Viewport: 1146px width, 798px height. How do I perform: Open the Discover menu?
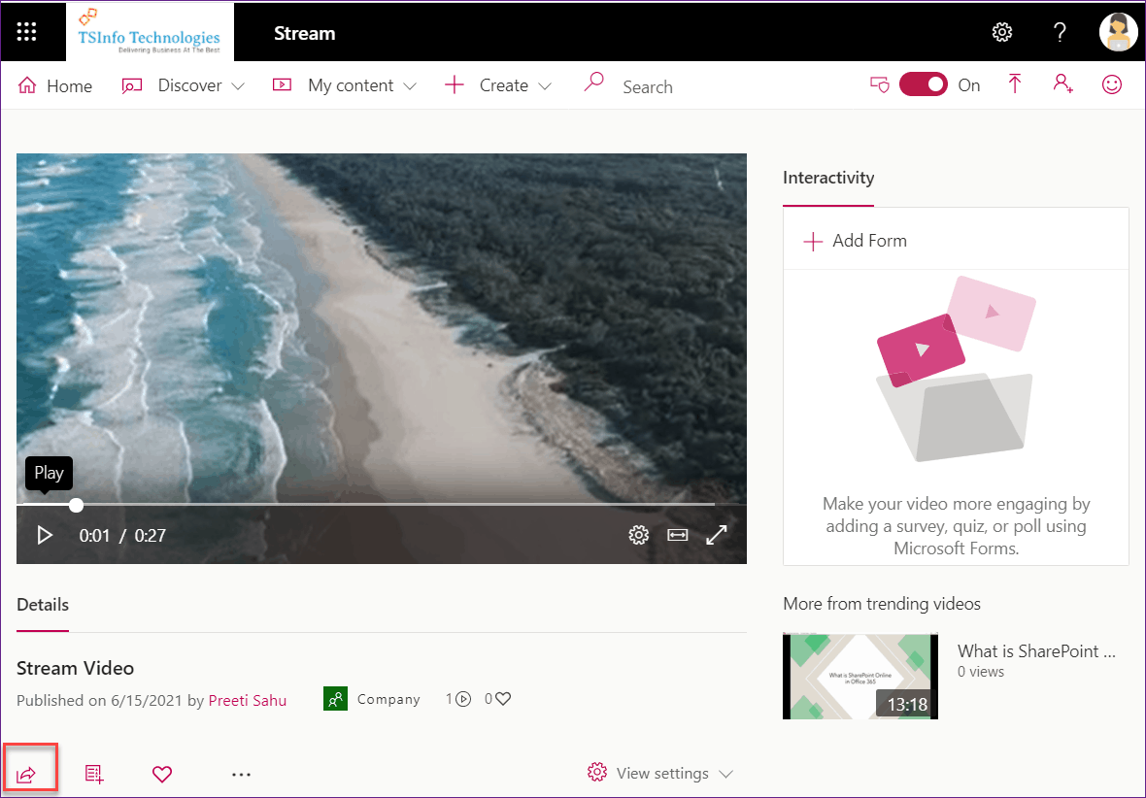(183, 85)
